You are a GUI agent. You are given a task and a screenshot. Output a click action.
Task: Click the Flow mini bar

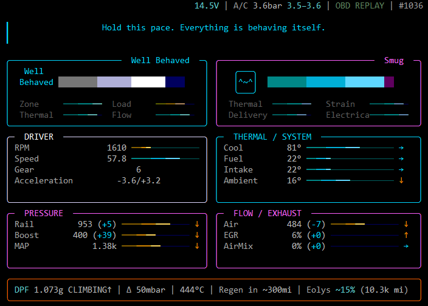click(x=175, y=115)
